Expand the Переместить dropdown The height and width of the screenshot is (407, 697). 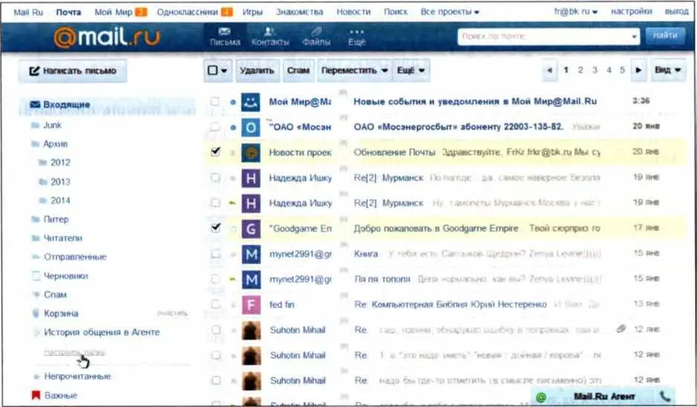pos(354,71)
